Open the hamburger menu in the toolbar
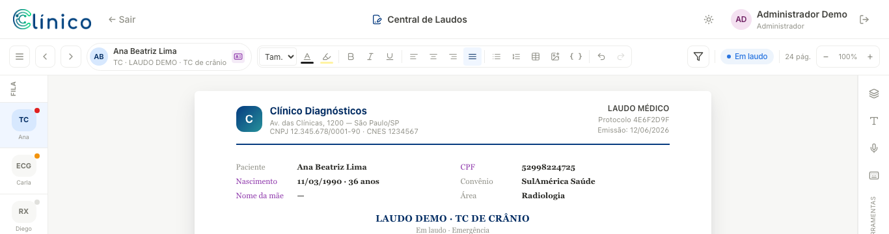 click(x=20, y=57)
